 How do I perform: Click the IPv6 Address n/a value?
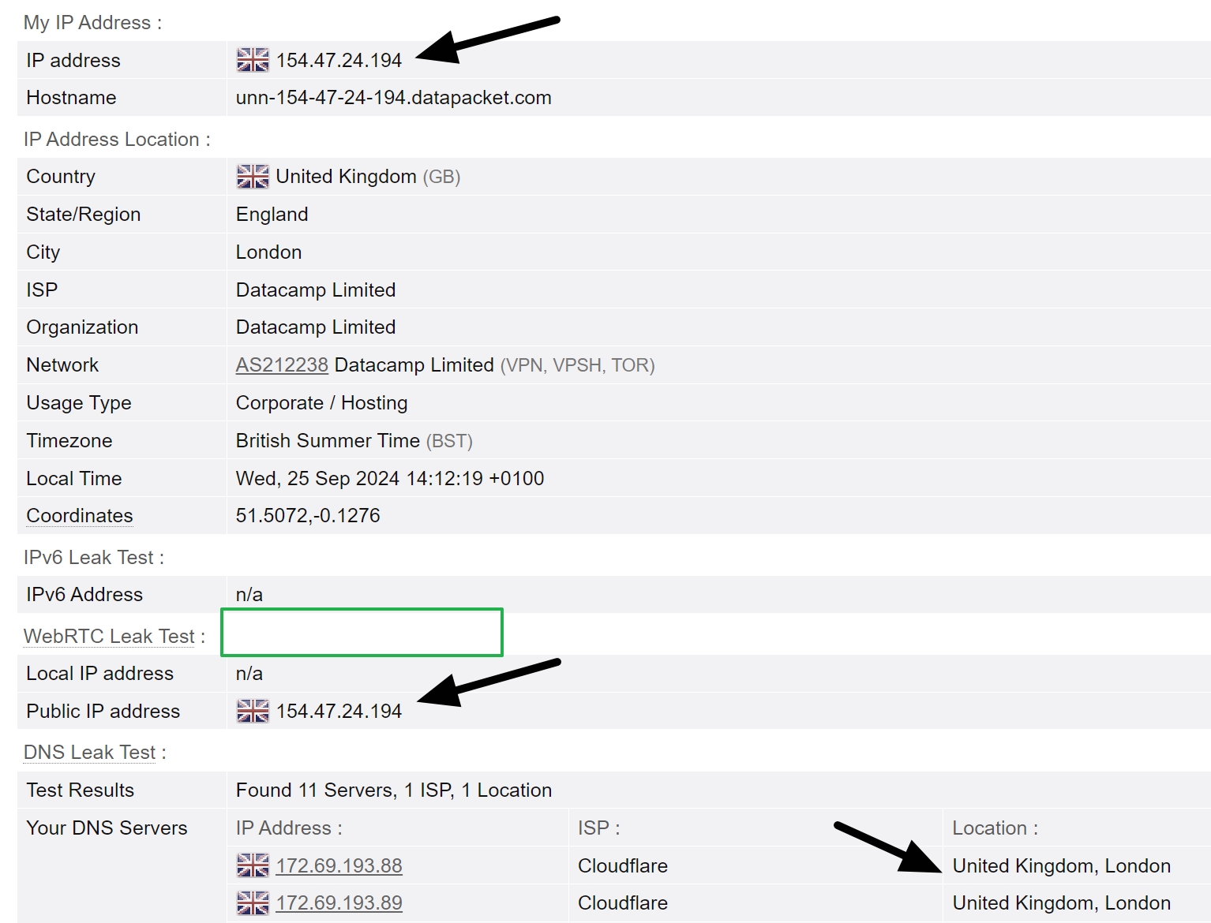[x=249, y=594]
